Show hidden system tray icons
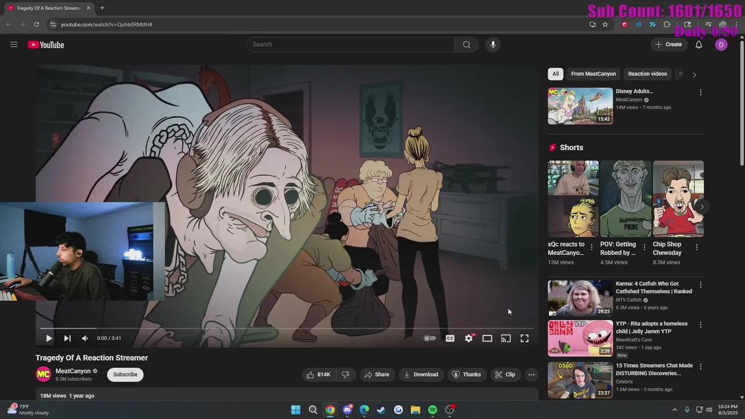The height and width of the screenshot is (419, 745). click(x=675, y=410)
